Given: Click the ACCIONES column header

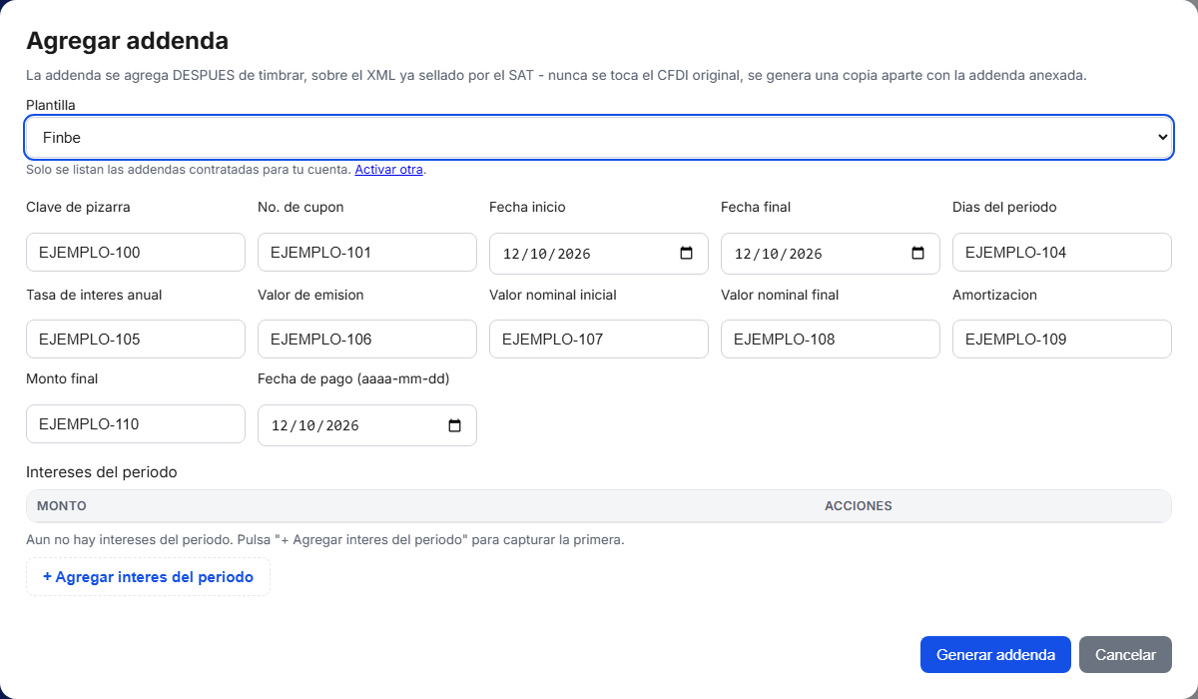Looking at the screenshot, I should pos(859,506).
